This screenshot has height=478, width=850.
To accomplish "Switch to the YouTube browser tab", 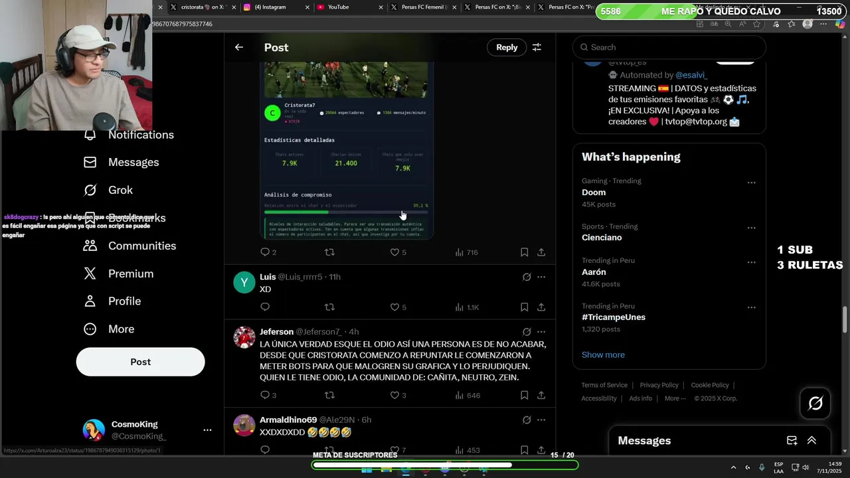I will click(x=349, y=7).
